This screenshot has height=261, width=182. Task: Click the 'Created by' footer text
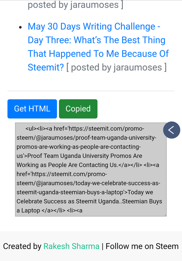click(22, 246)
